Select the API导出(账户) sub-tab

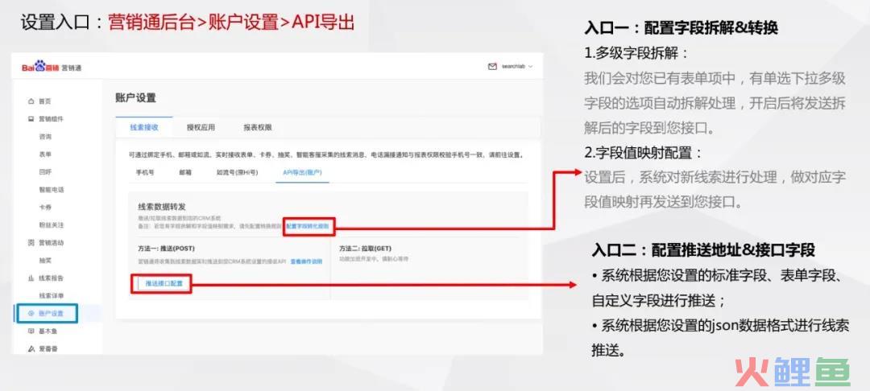[x=302, y=172]
